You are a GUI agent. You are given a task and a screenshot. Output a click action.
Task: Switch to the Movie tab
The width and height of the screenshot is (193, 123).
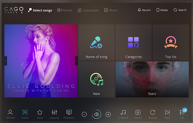(65, 10)
